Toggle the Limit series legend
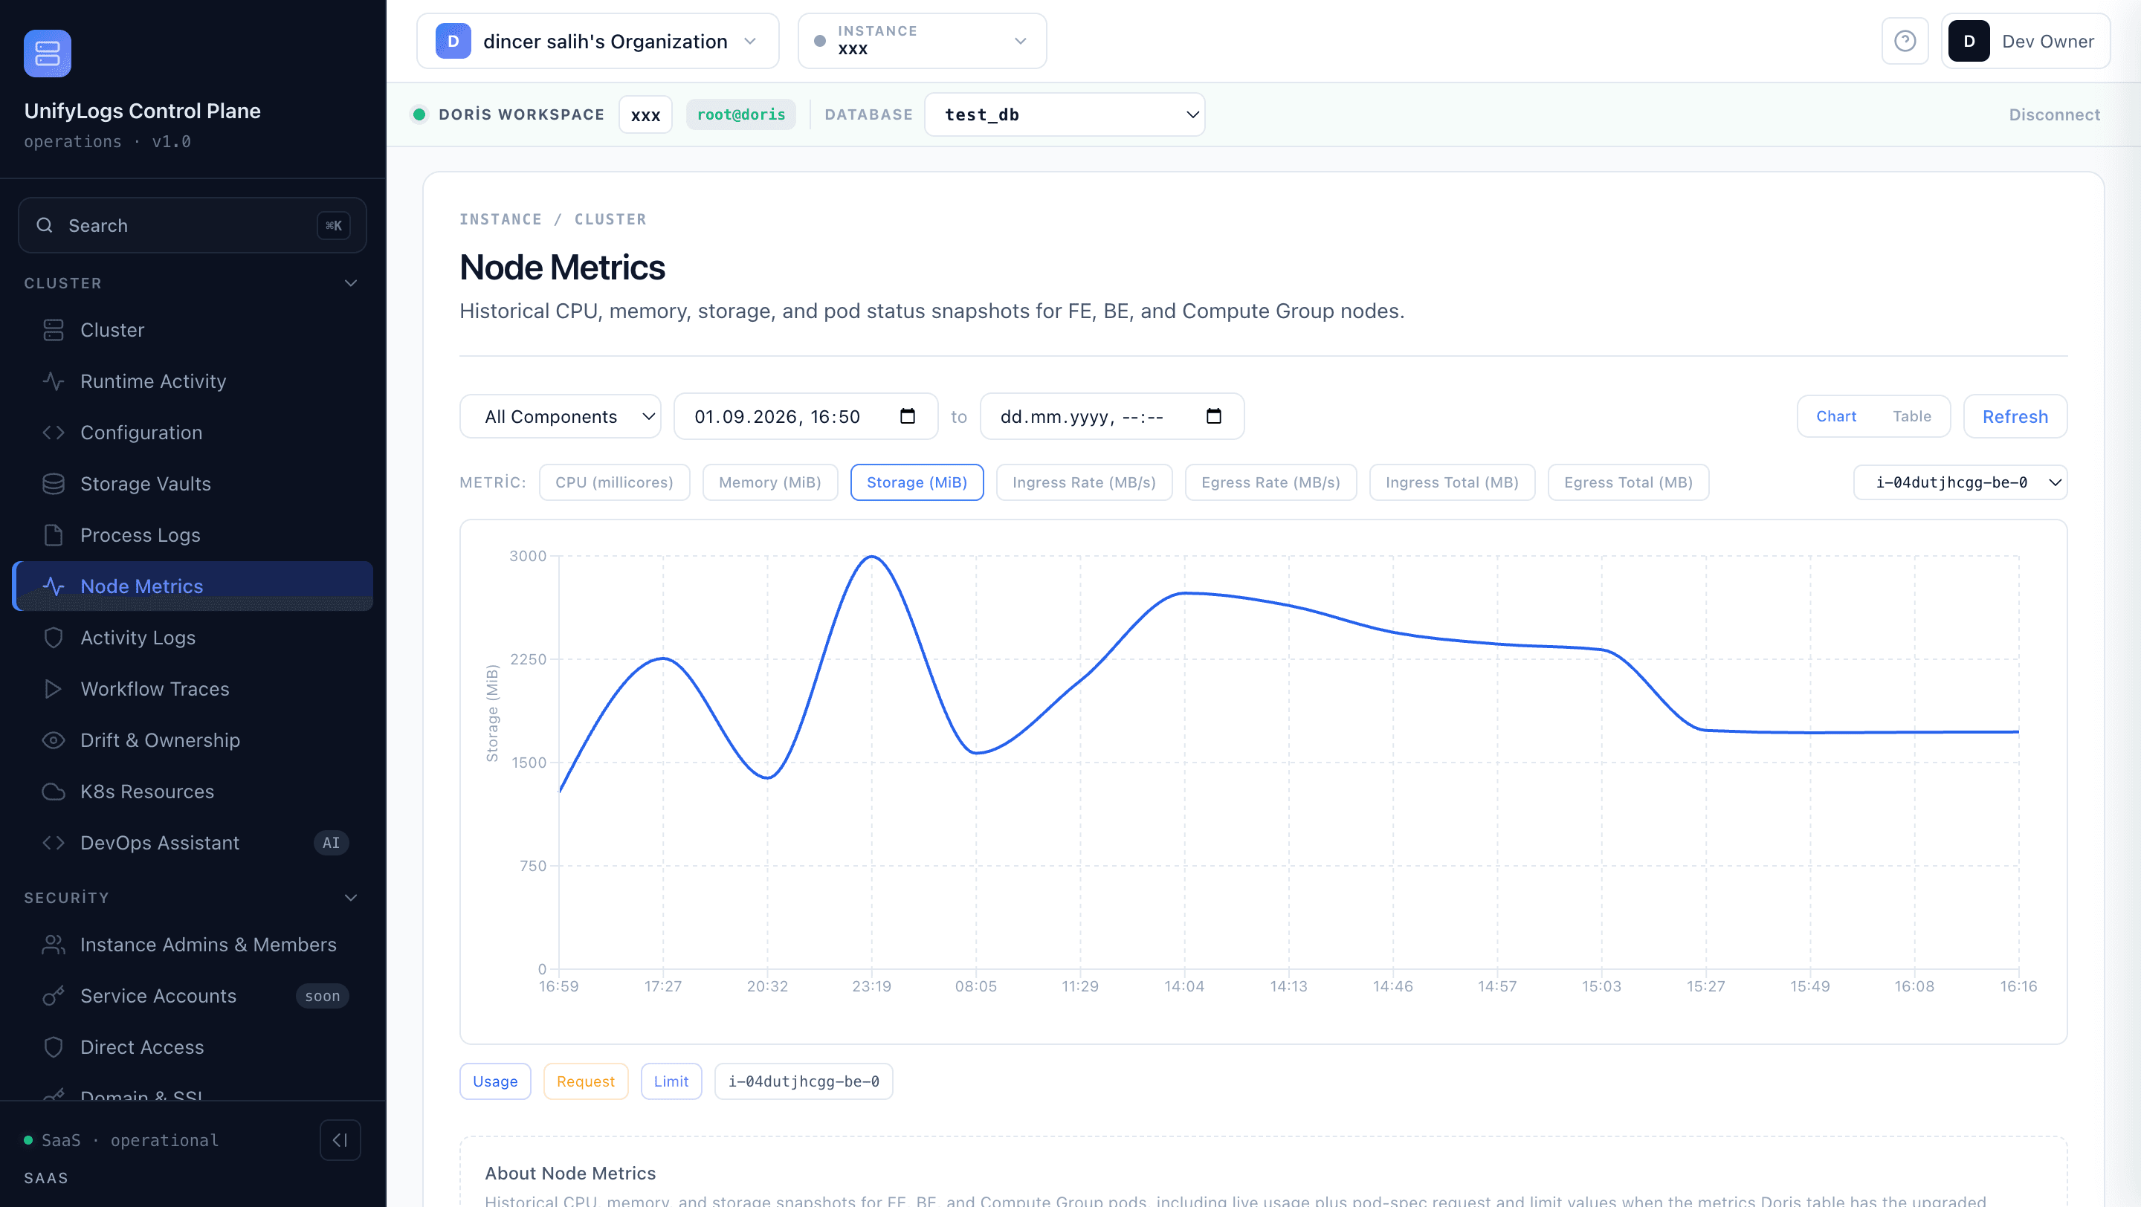This screenshot has height=1207, width=2141. coord(671,1081)
